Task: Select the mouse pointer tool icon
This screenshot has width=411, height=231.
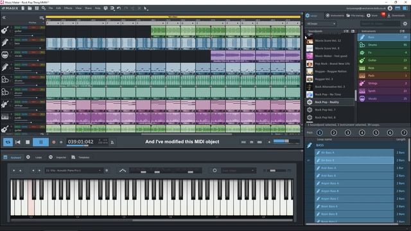Action: (146, 8)
